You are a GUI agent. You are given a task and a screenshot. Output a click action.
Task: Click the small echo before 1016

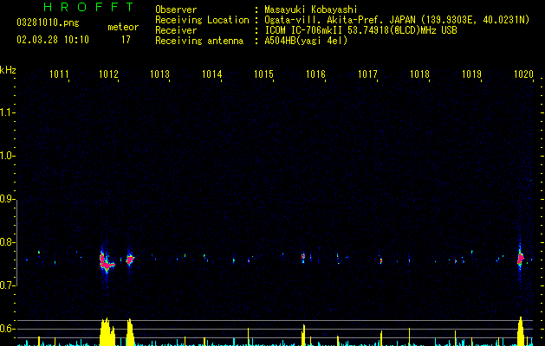(x=303, y=258)
